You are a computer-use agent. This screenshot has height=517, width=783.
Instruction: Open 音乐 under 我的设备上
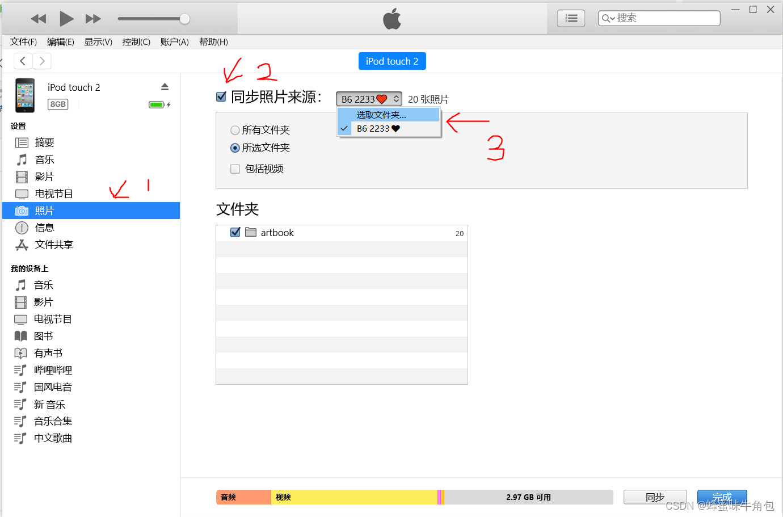[43, 285]
